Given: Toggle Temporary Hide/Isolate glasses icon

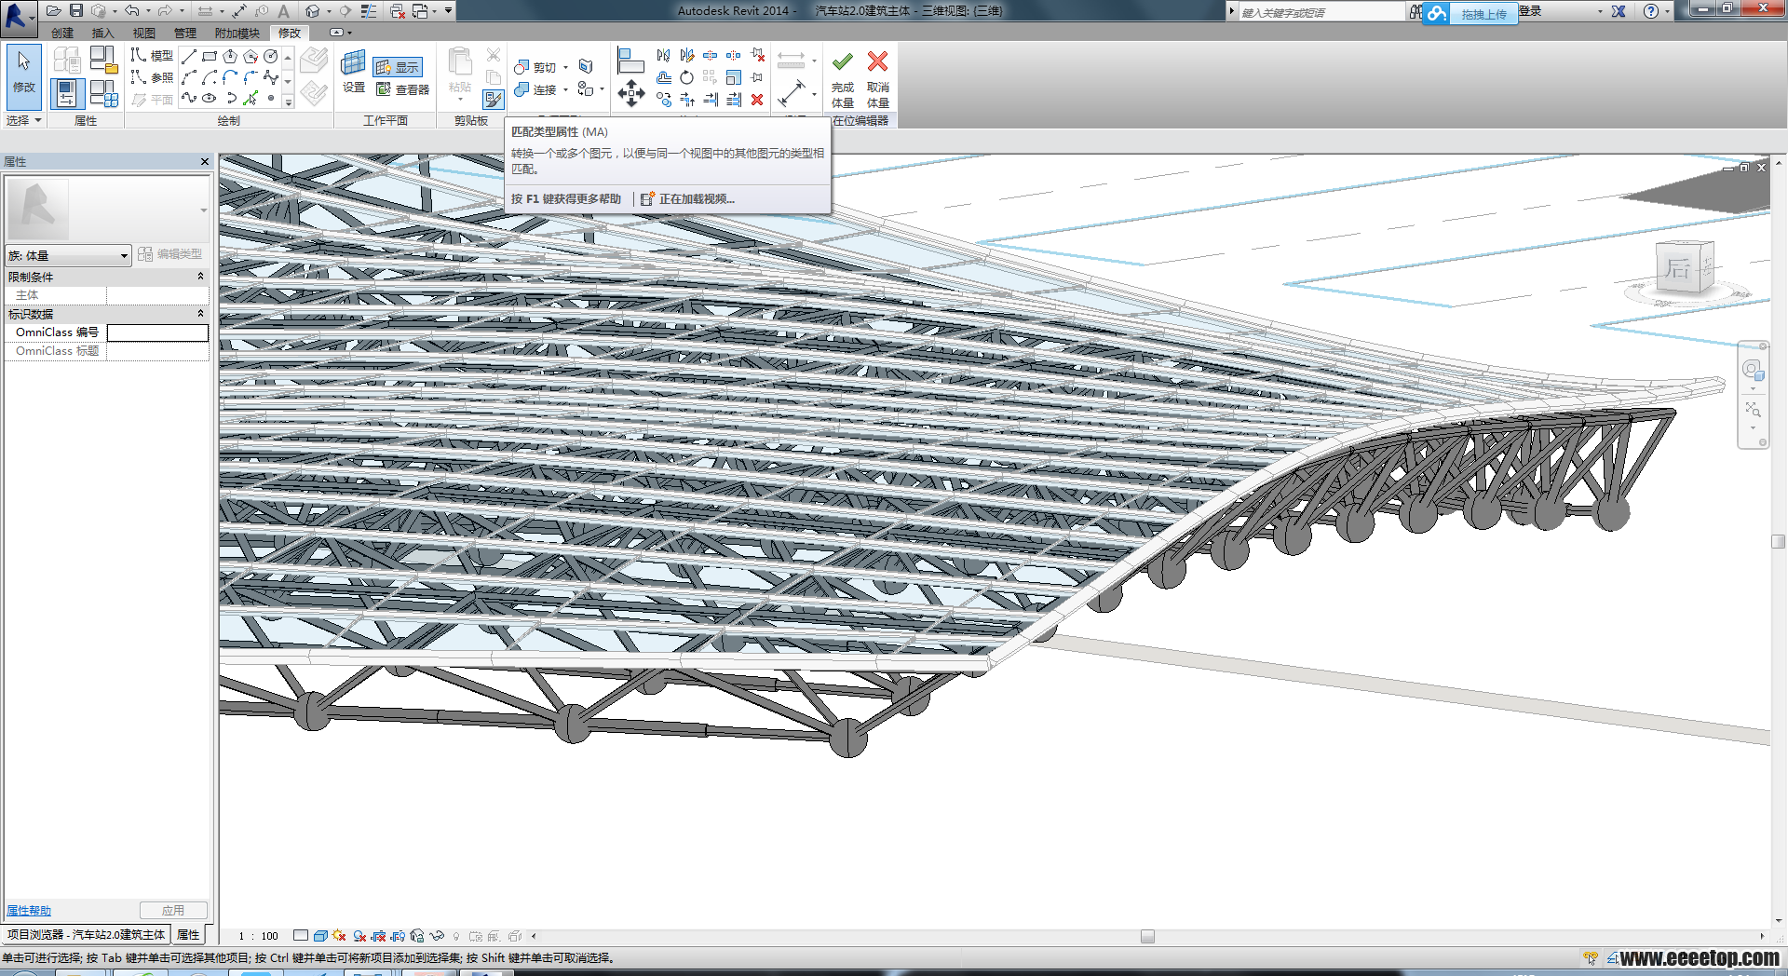Looking at the screenshot, I should click(x=437, y=936).
